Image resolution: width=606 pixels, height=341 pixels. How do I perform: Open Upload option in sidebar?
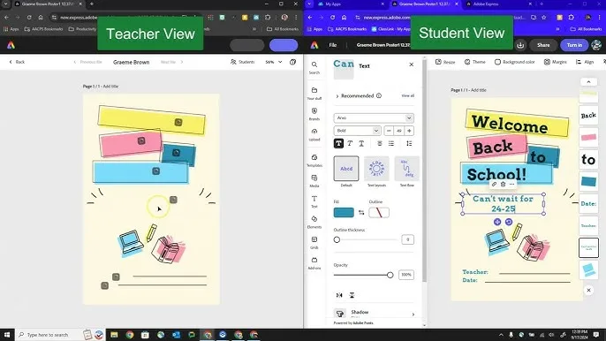tap(314, 134)
